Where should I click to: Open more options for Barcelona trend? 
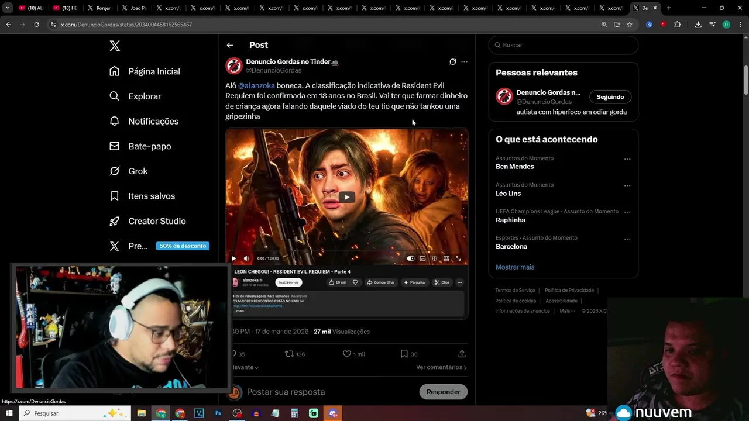click(627, 239)
